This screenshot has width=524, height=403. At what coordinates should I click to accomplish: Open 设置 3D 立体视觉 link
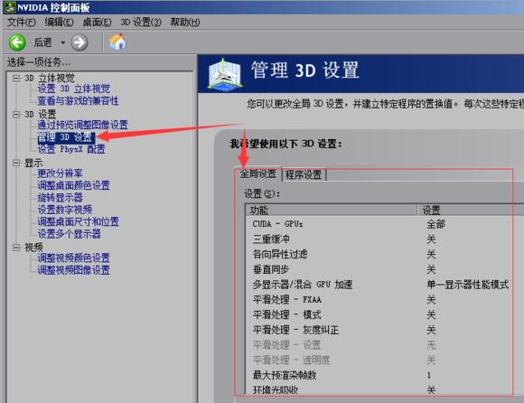73,89
